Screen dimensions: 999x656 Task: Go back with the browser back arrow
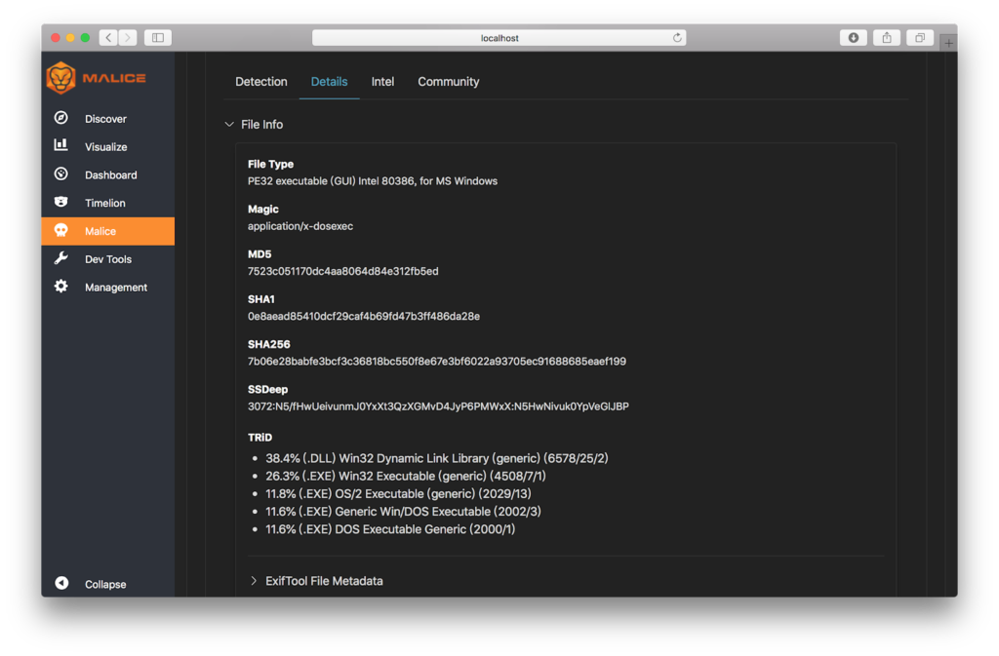pyautogui.click(x=108, y=38)
